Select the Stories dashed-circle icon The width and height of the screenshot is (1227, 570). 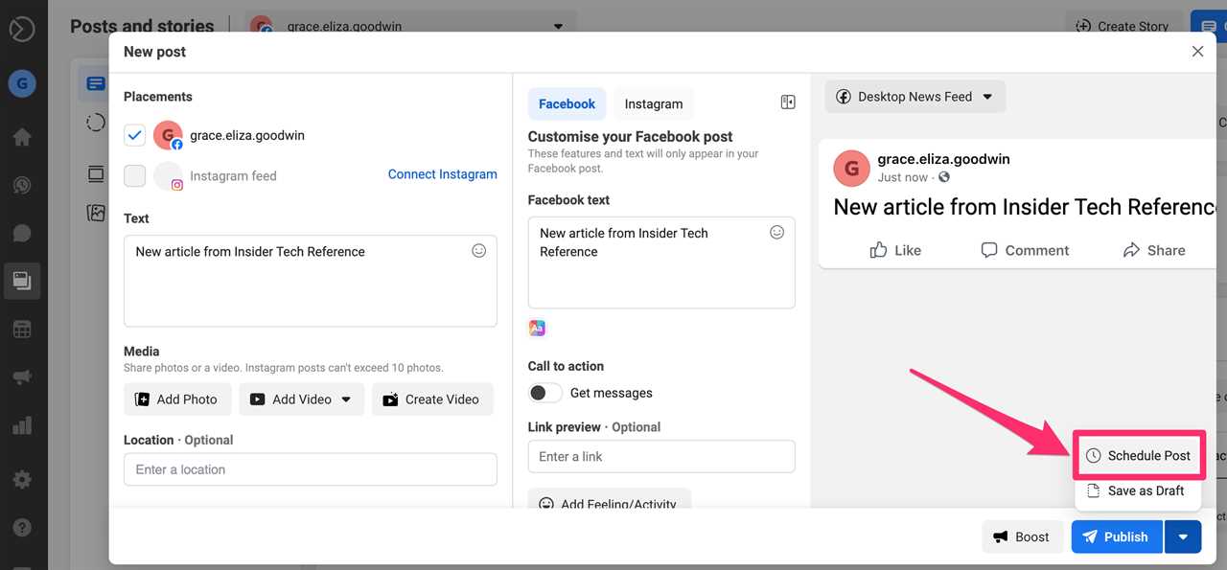point(95,123)
